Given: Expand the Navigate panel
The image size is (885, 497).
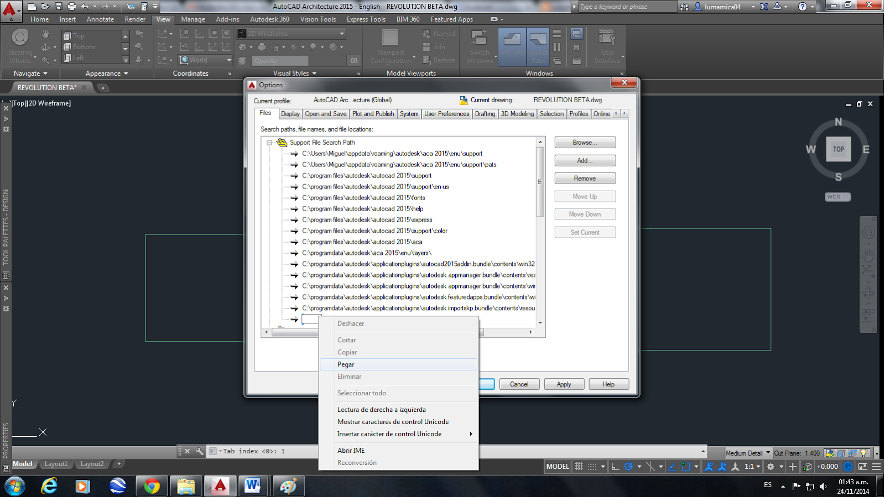Looking at the screenshot, I should point(30,74).
